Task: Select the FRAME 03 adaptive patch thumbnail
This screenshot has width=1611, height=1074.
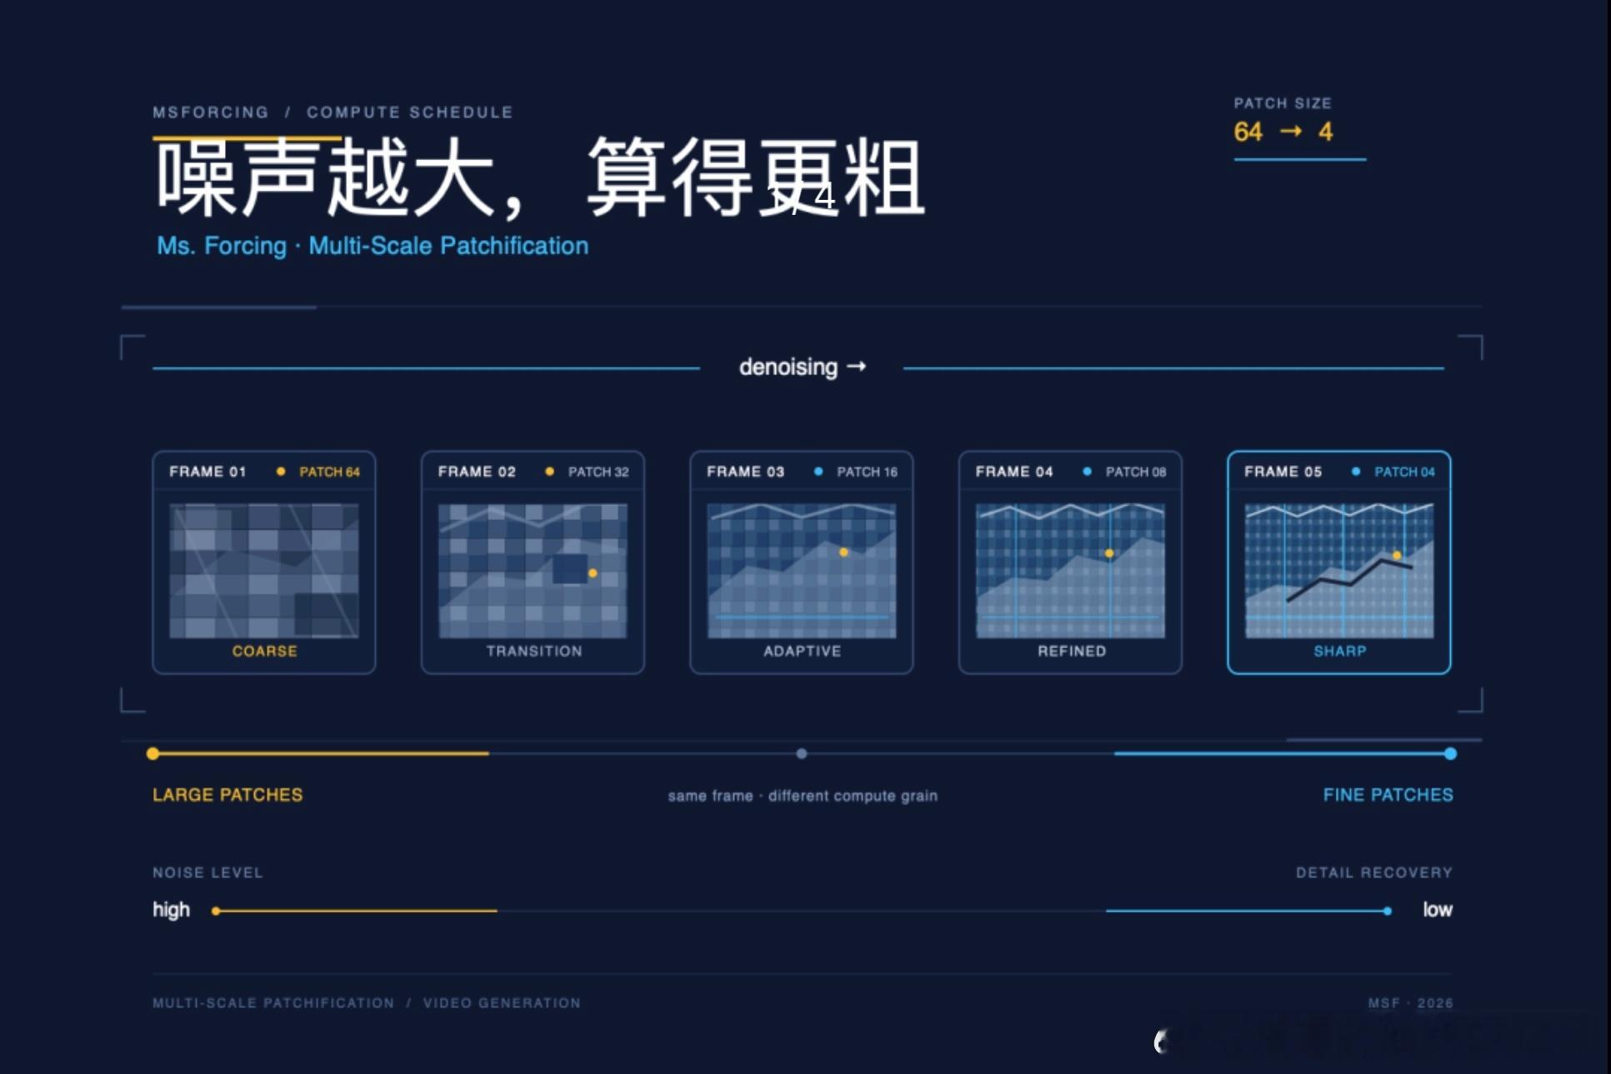Action: point(802,571)
